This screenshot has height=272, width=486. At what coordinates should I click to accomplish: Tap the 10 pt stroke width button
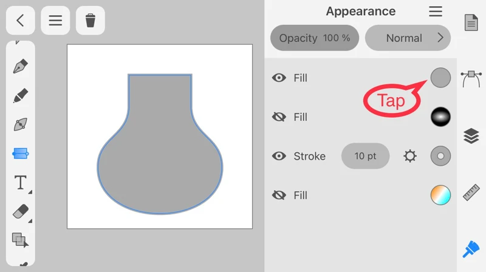(365, 156)
